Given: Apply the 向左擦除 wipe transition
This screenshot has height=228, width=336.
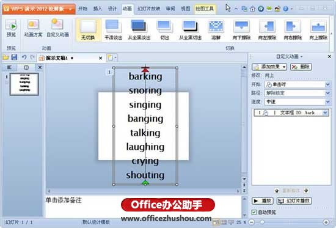Looking at the screenshot, I should click(267, 30).
